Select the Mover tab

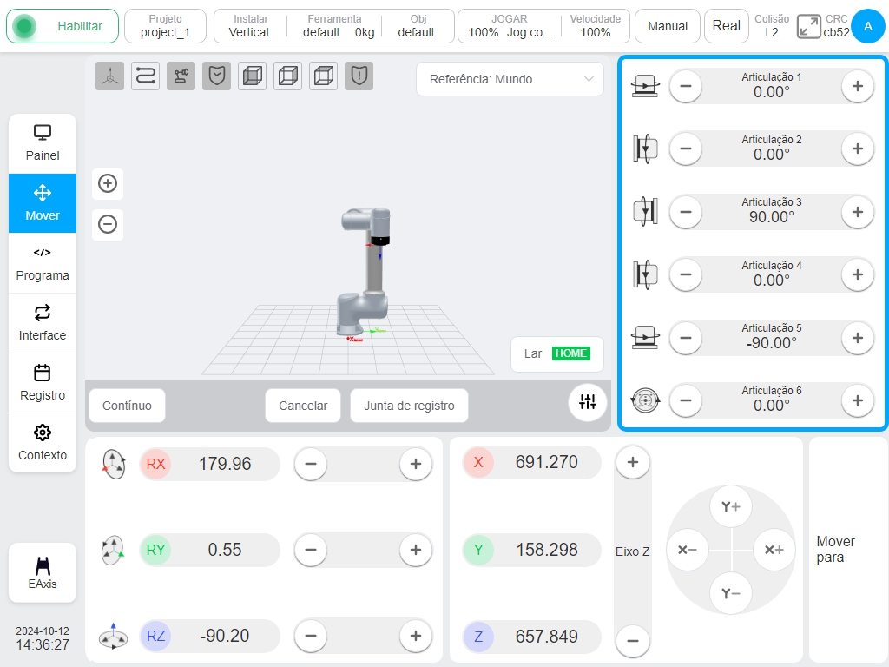[x=43, y=203]
